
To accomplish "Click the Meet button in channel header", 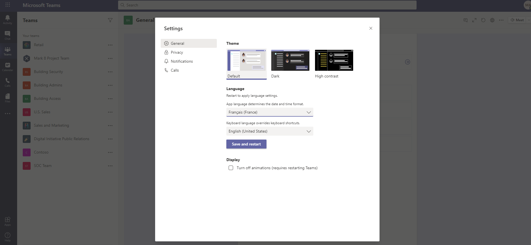I will 517,20.
